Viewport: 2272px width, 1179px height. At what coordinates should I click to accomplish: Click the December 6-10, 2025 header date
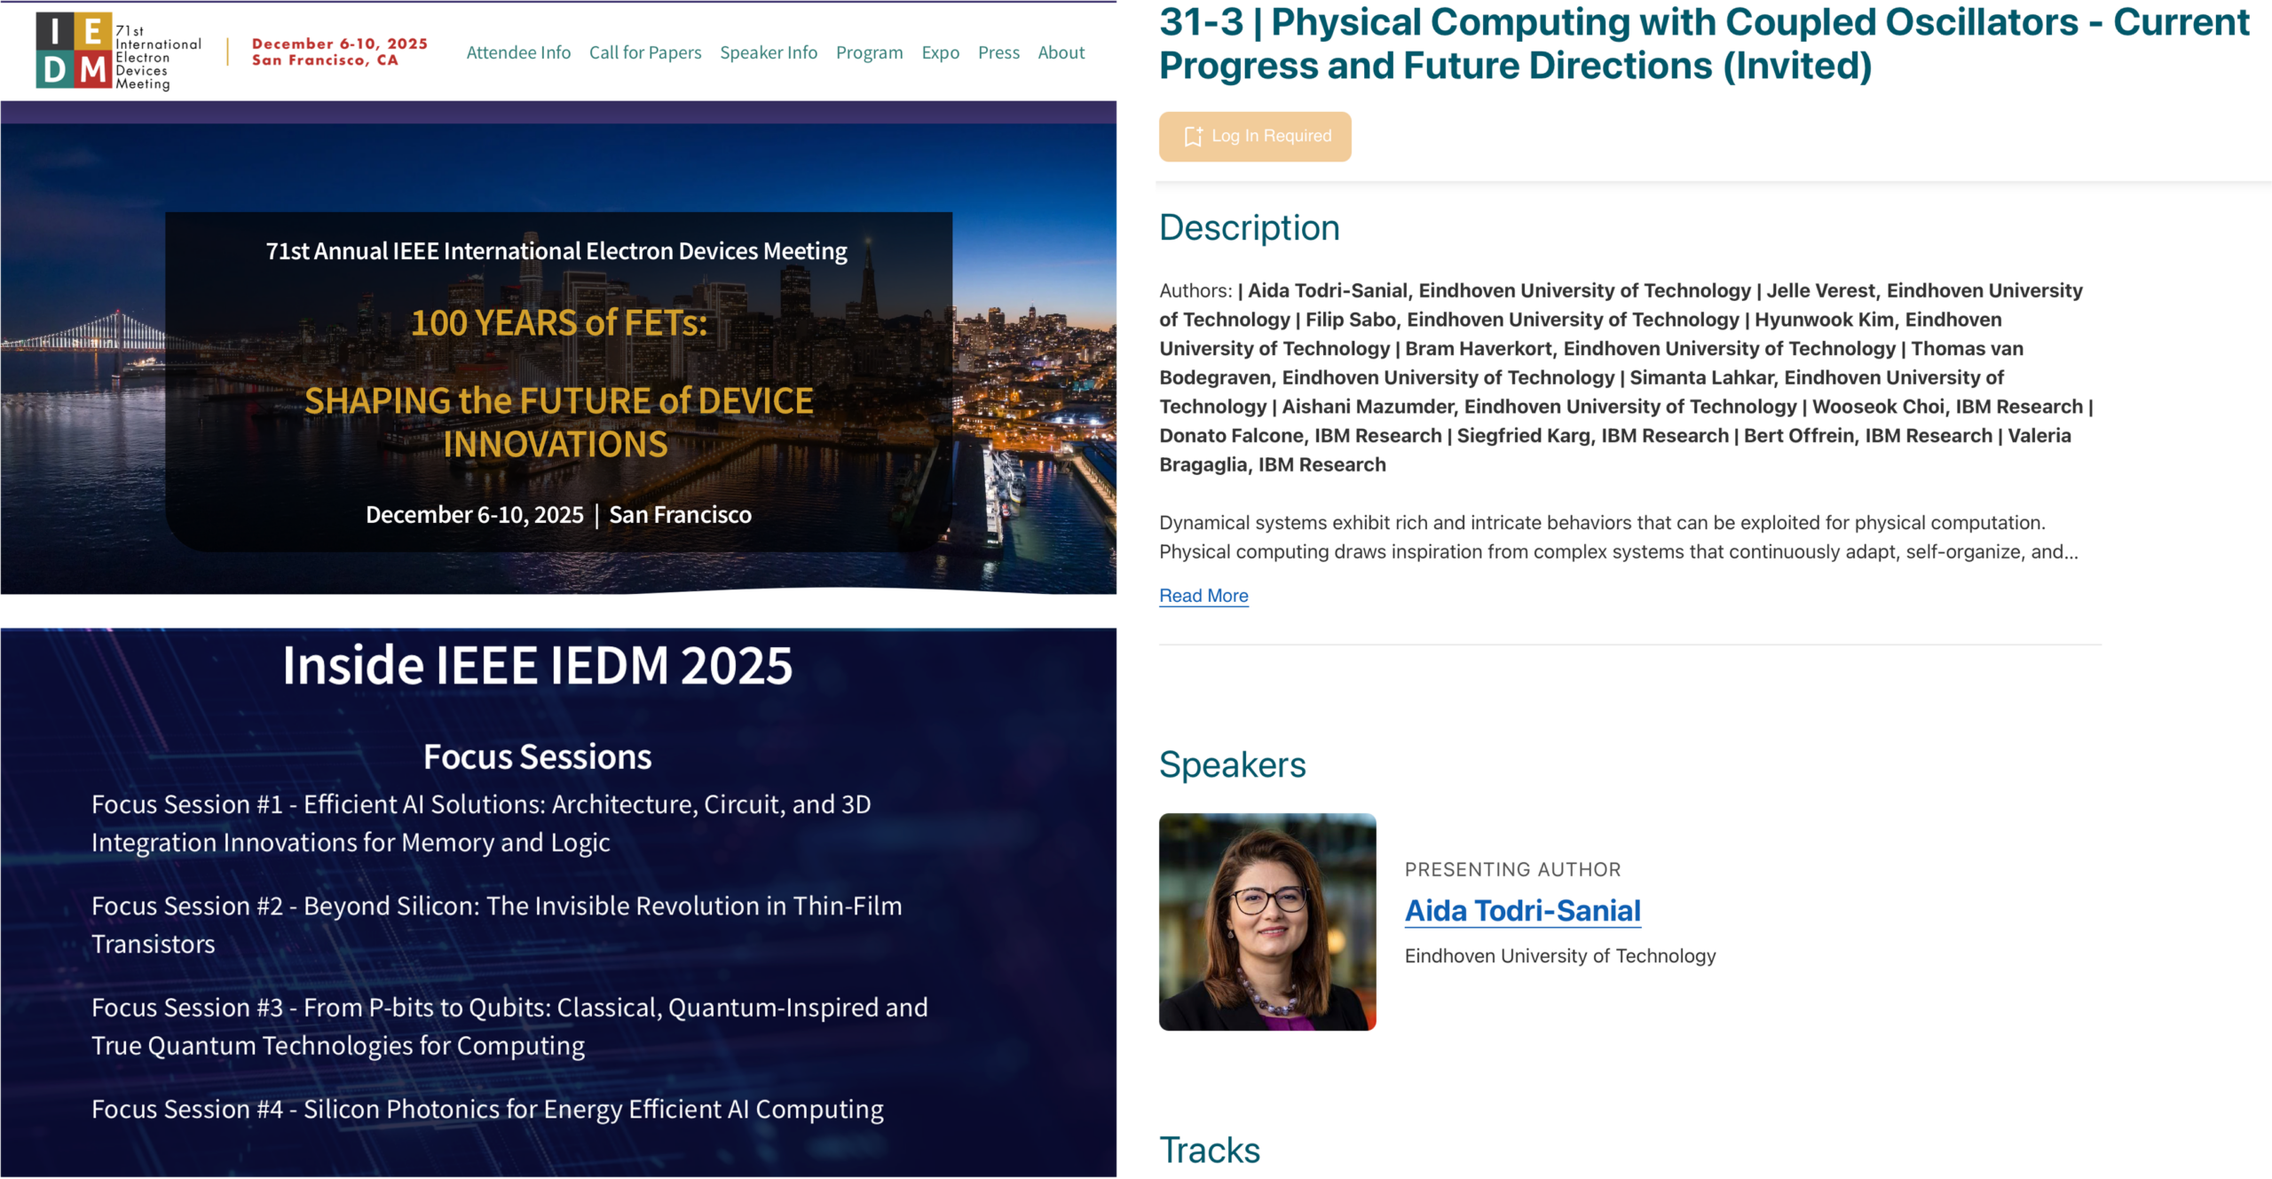tap(339, 44)
